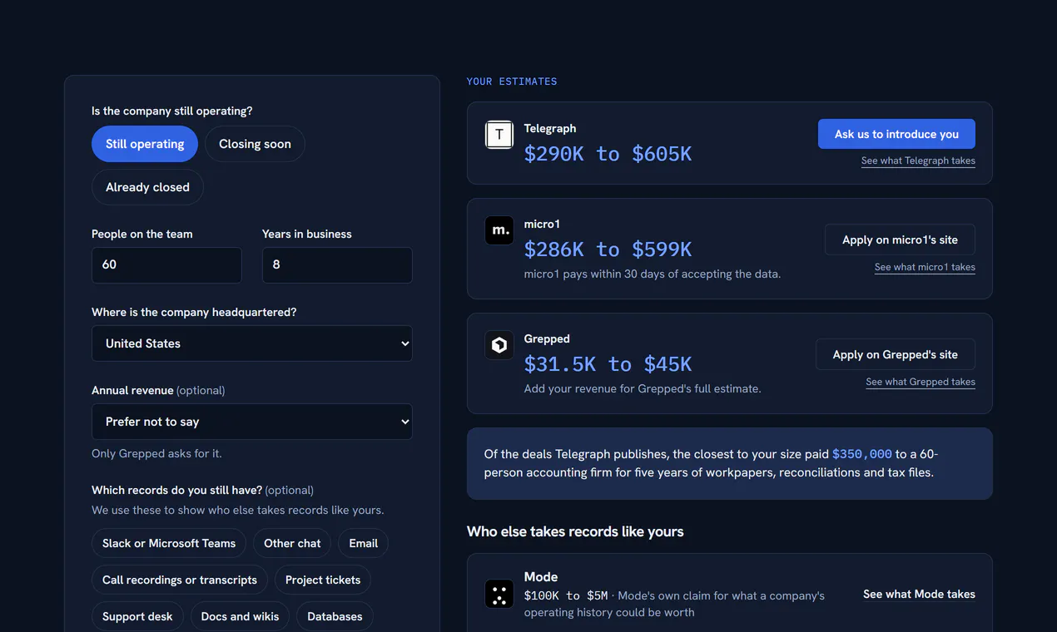Select the Still operating option
This screenshot has height=632, width=1057.
coord(145,144)
